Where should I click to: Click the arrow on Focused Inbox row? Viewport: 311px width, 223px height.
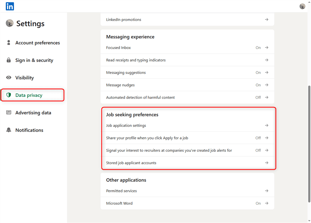tap(267, 47)
